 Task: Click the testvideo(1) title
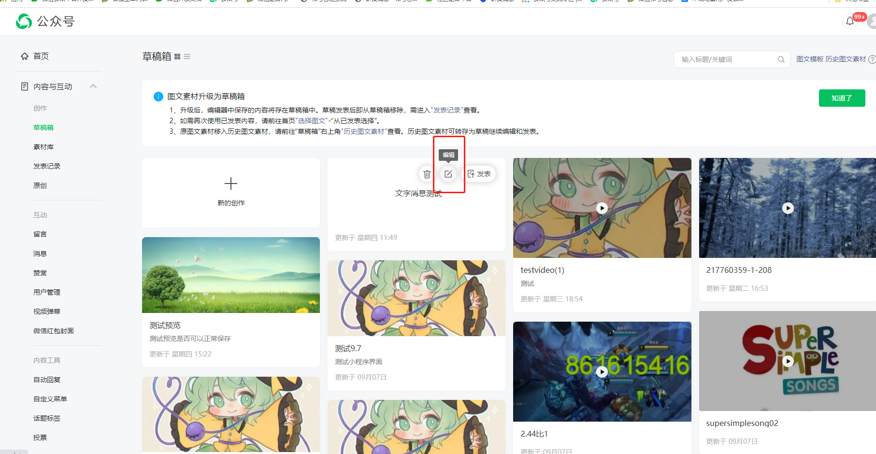point(542,270)
